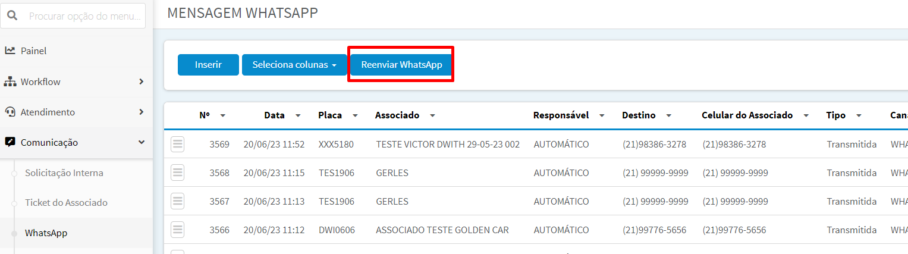Open the Data column filter arrow
908x254 pixels.
coord(298,116)
